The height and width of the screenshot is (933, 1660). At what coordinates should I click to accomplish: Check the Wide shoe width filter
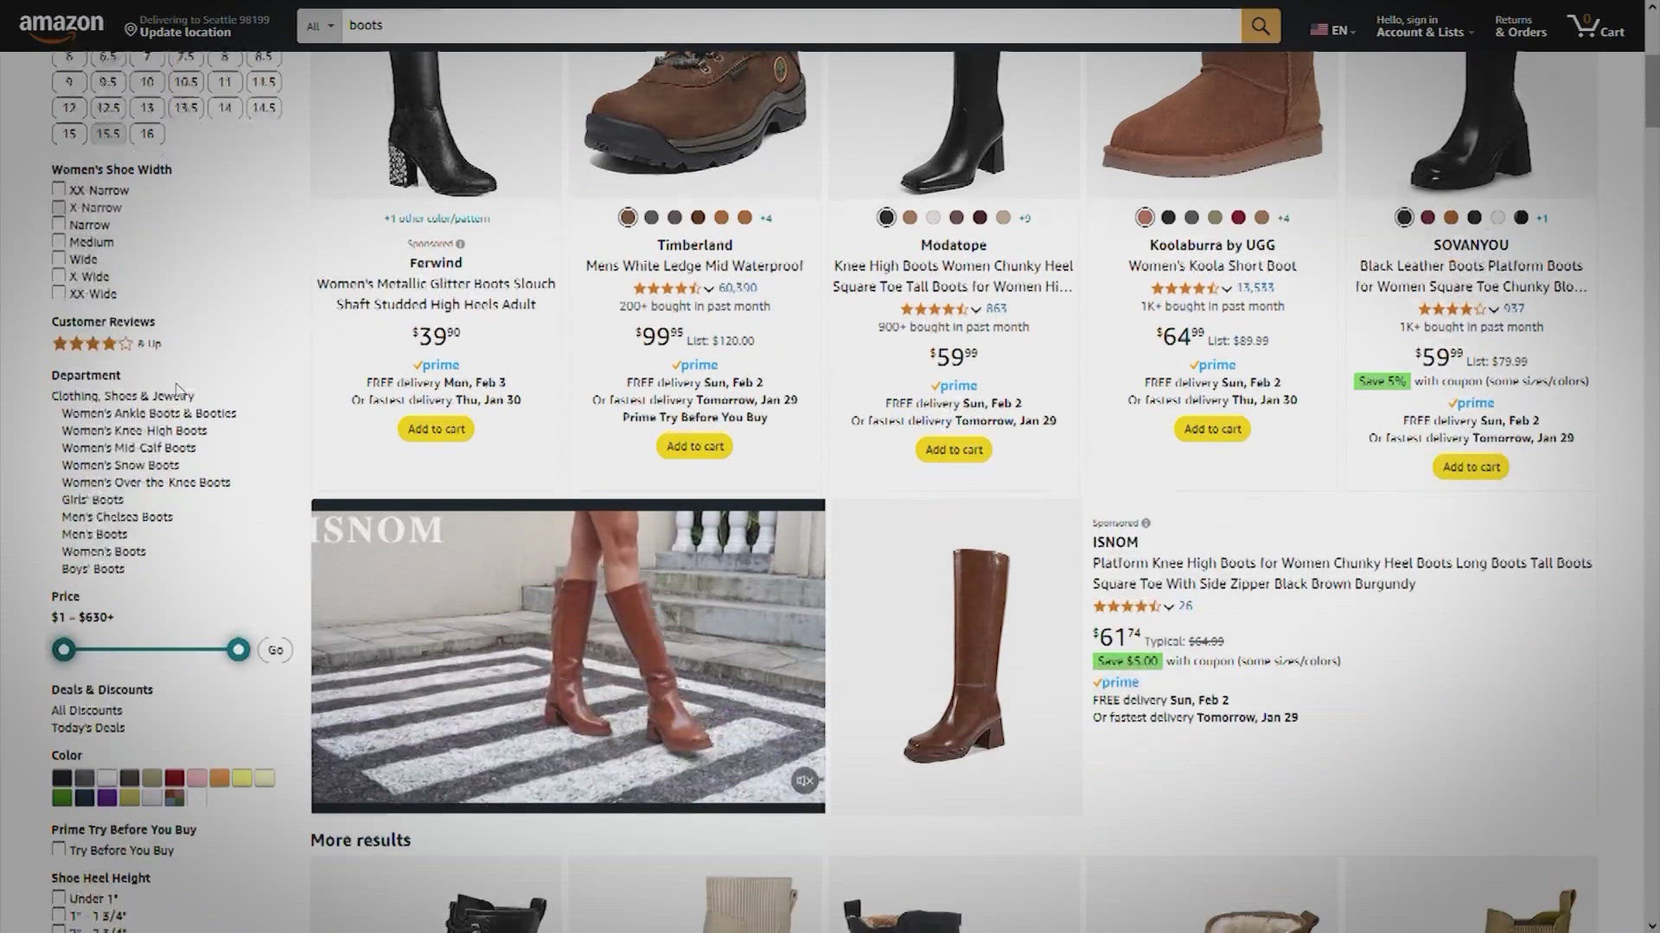58,258
